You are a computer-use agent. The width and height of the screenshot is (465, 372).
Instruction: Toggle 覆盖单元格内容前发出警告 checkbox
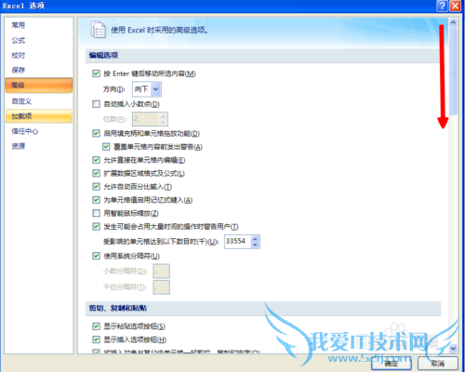[106, 147]
